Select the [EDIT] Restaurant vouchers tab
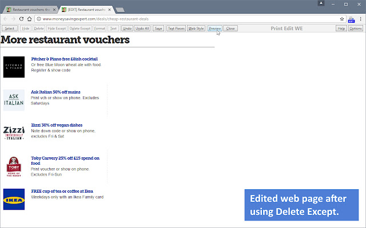The height and width of the screenshot is (228, 366). click(85, 10)
